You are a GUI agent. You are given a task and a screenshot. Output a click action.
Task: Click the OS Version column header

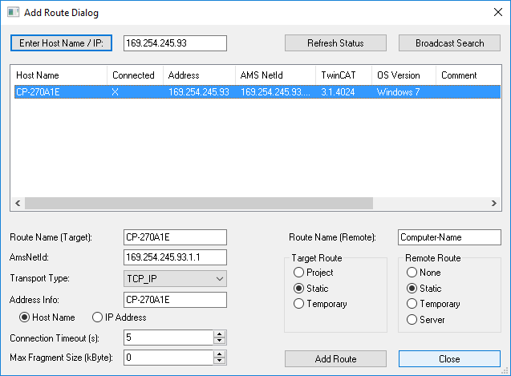(404, 75)
